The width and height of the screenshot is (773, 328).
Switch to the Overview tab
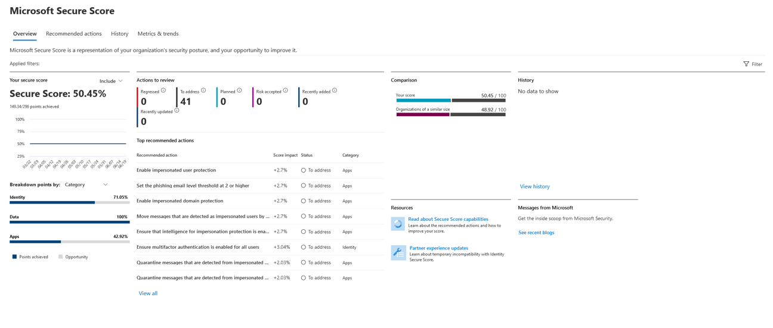(25, 34)
